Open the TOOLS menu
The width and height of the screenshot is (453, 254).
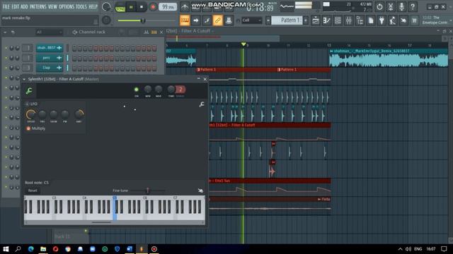coord(81,6)
